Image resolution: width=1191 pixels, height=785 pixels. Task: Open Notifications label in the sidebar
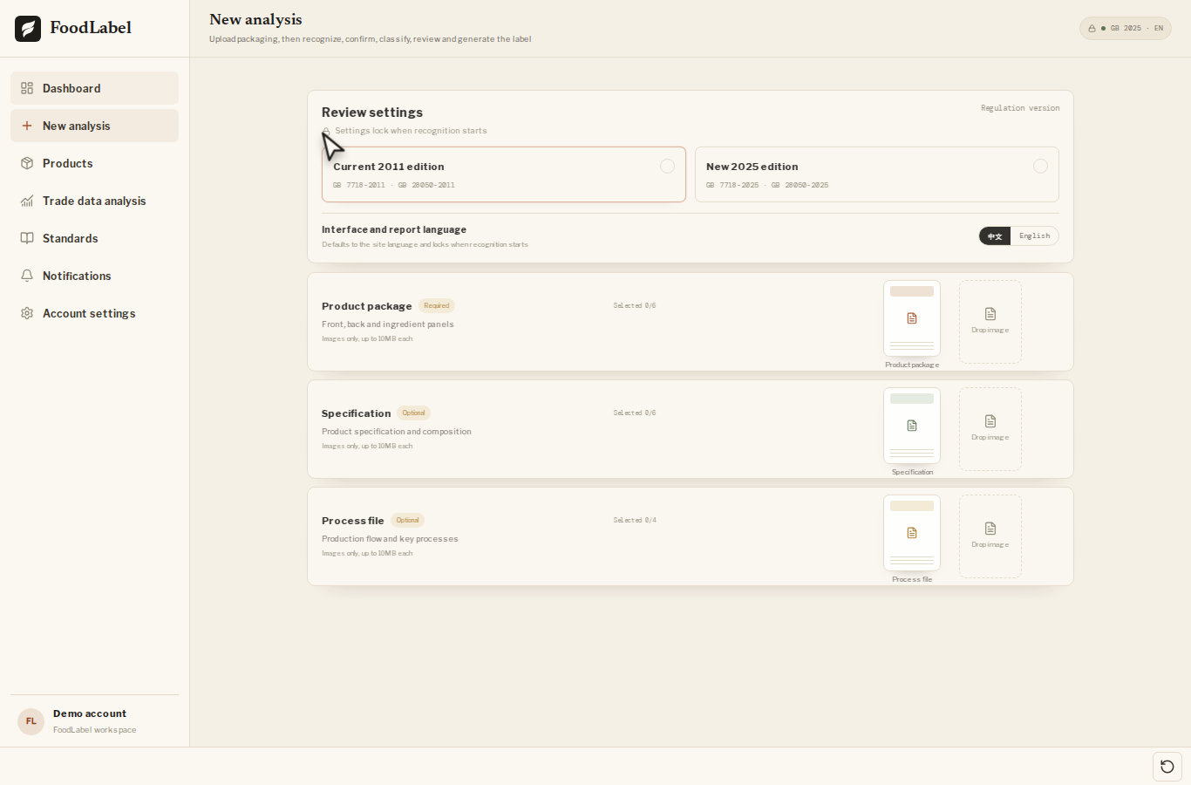(x=77, y=276)
